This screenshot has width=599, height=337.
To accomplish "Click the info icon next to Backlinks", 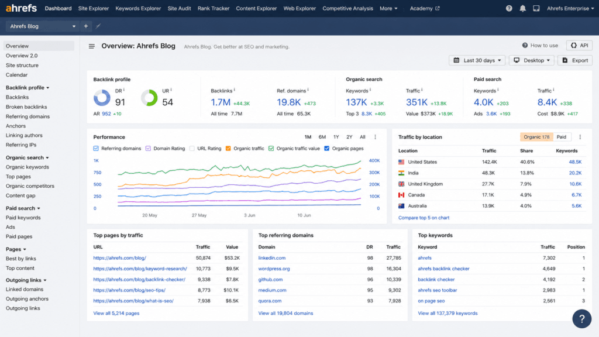I will pyautogui.click(x=234, y=90).
